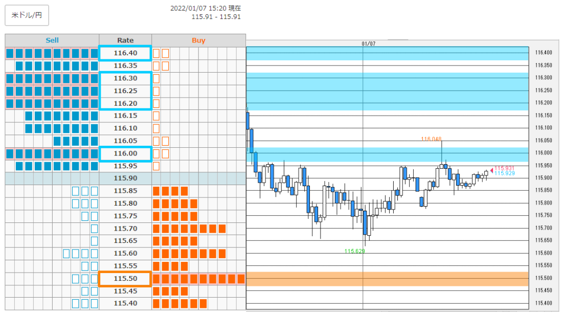Select the 115.55 rate cell
Image resolution: width=563 pixels, height=315 pixels.
(125, 266)
